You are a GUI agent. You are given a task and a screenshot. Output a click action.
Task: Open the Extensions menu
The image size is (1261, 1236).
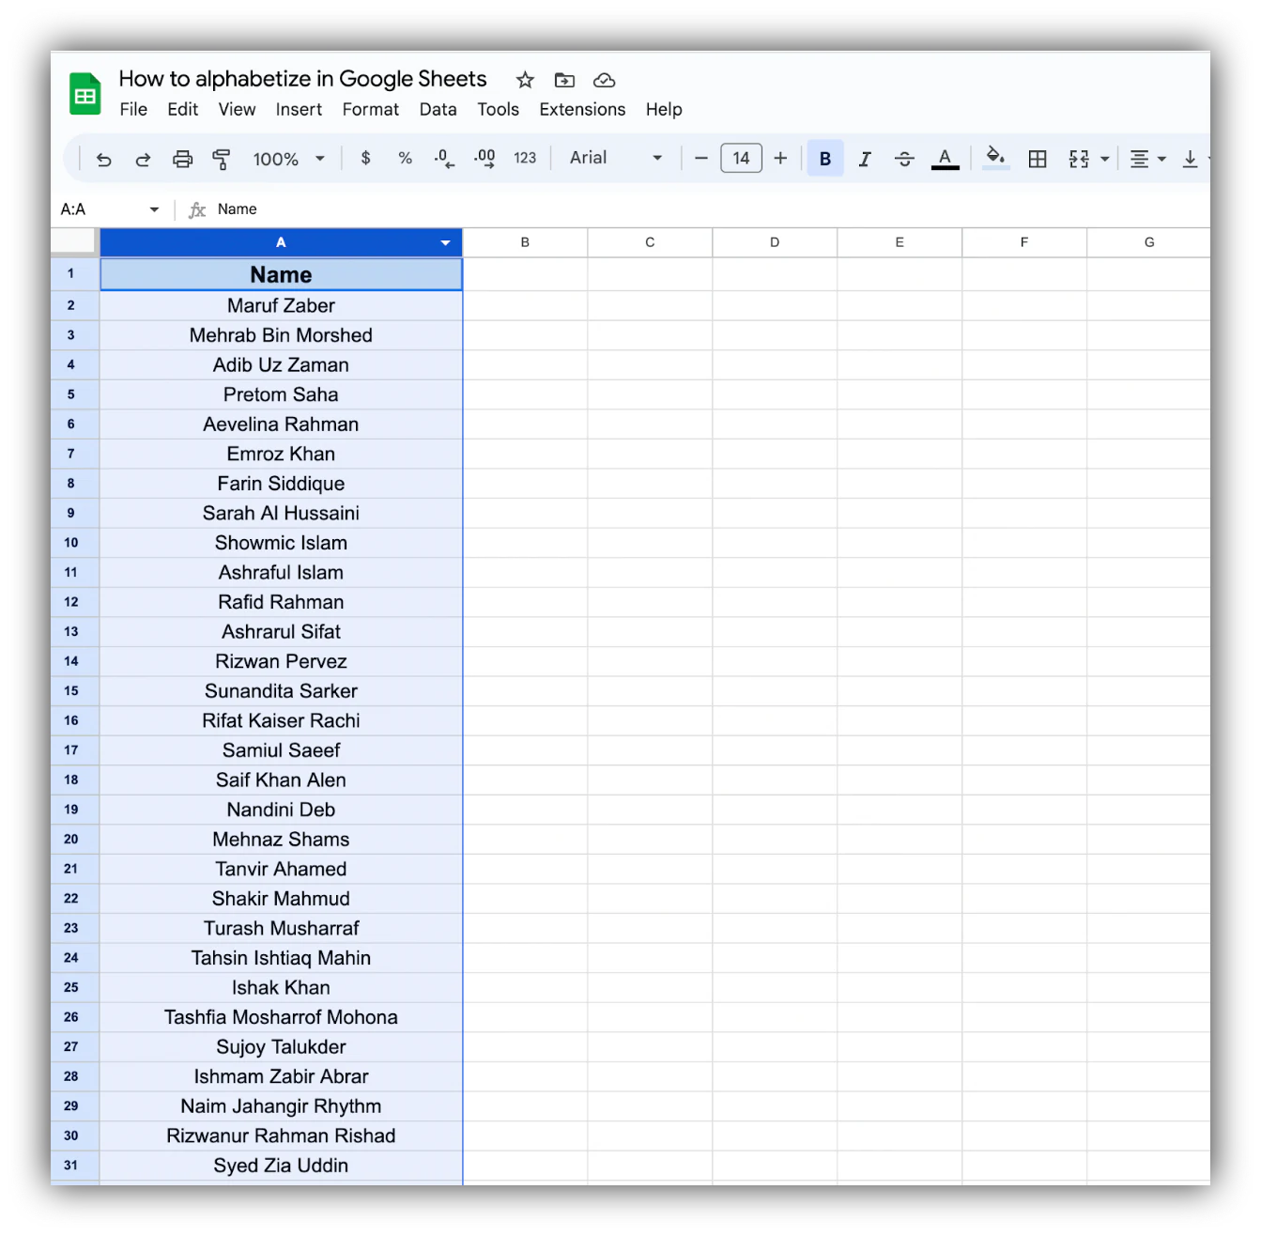point(582,109)
